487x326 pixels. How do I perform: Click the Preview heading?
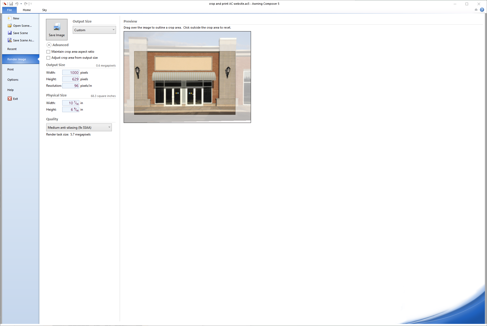130,21
